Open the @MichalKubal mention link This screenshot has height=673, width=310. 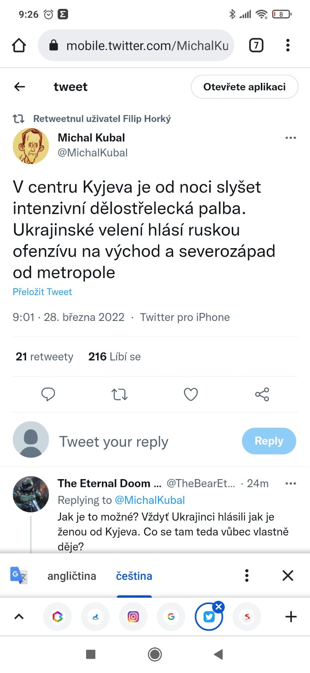[x=150, y=500]
